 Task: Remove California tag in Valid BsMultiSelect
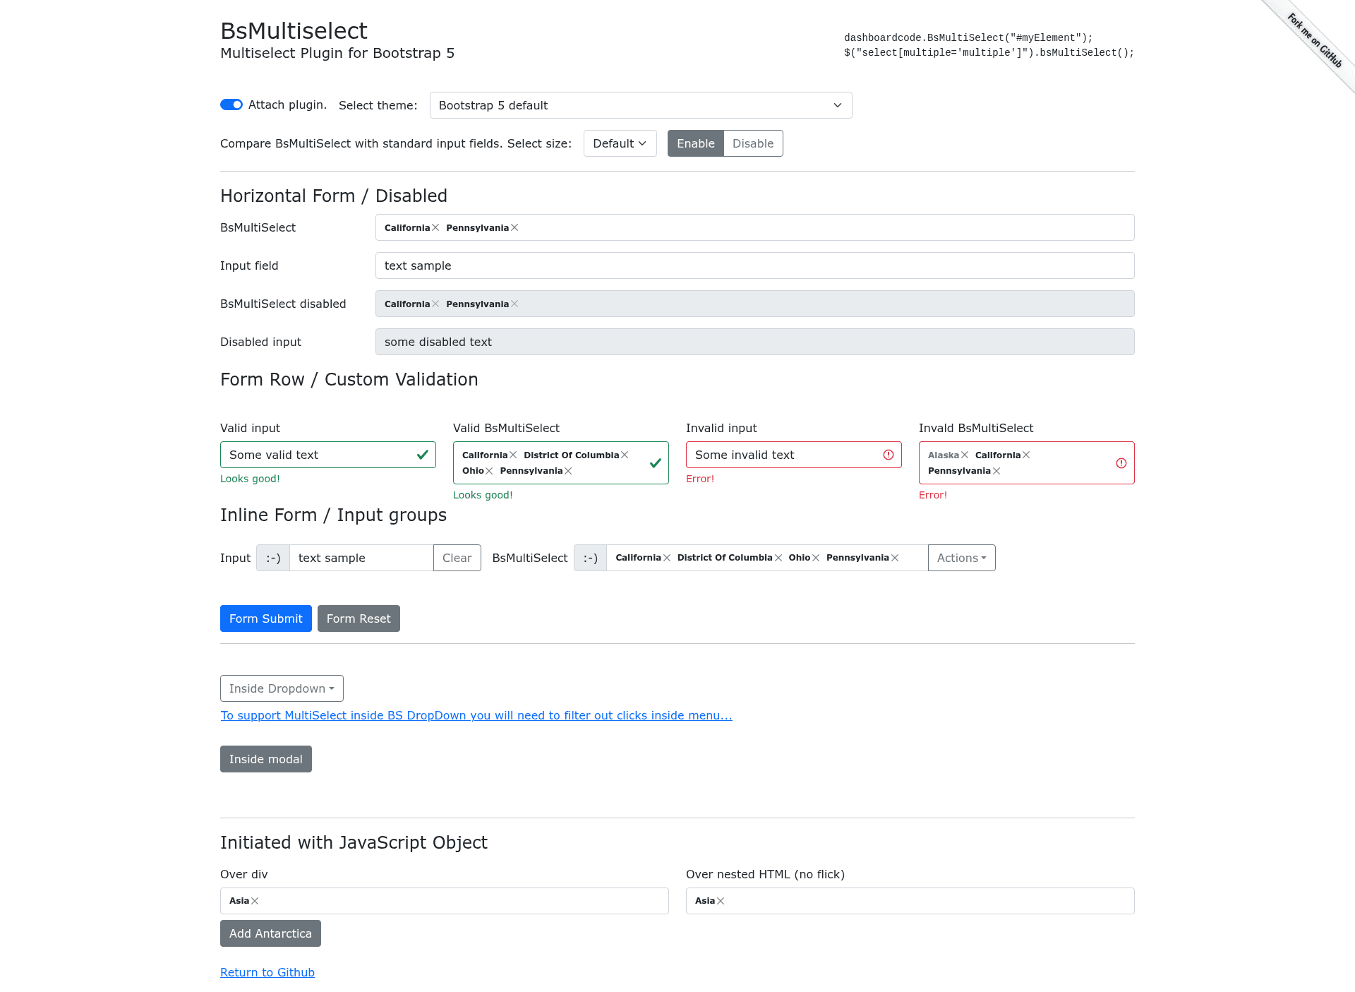pyautogui.click(x=513, y=455)
